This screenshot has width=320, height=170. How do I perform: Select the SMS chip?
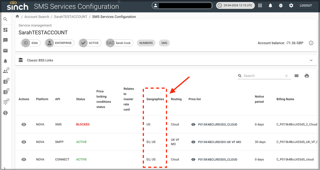[x=164, y=43]
